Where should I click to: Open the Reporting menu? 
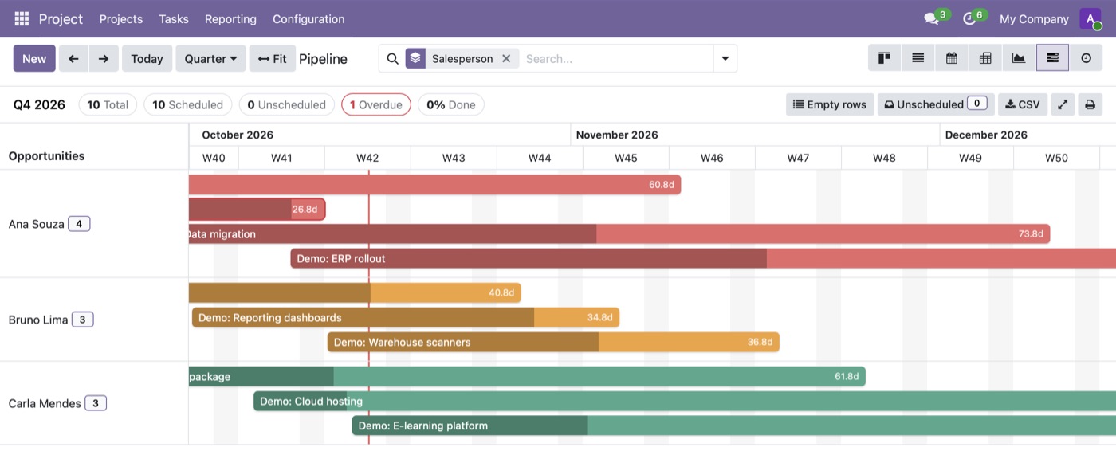[230, 18]
